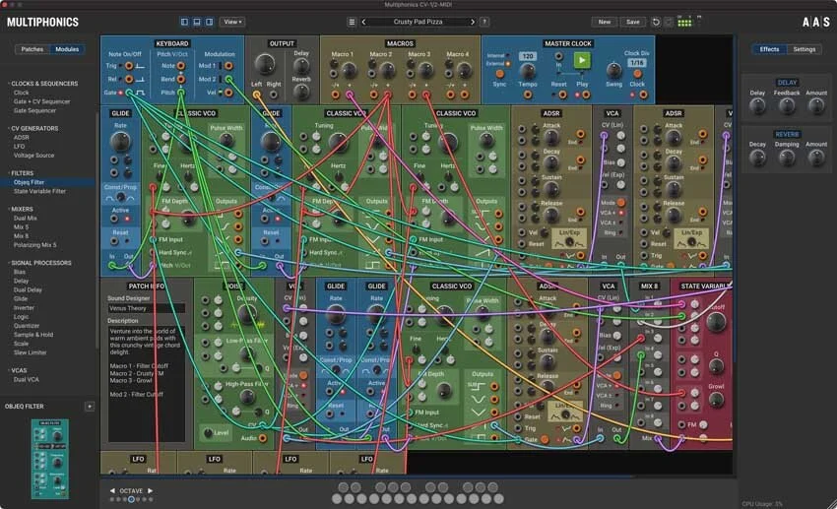Go to the next patch arrow
Screen dimensions: 837x509
click(x=472, y=22)
